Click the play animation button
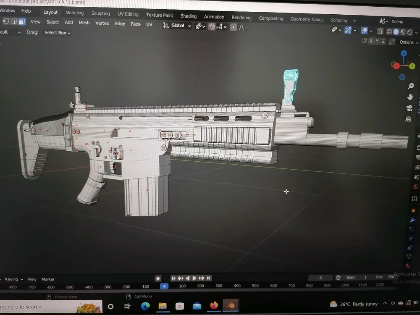This screenshot has height=315, width=420. click(194, 278)
